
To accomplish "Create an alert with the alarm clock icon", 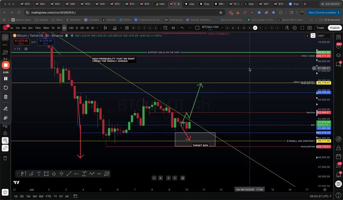I will click(165, 28).
